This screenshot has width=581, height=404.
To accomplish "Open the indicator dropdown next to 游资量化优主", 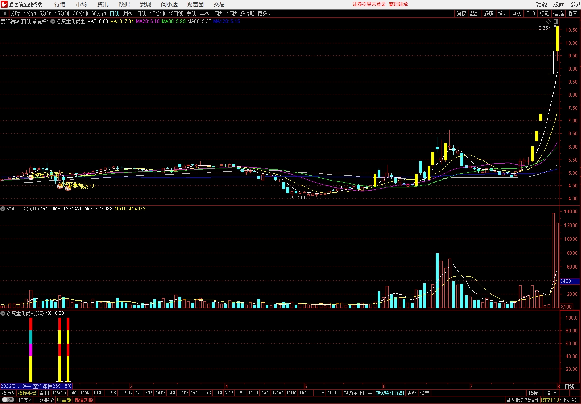I will click(53, 21).
